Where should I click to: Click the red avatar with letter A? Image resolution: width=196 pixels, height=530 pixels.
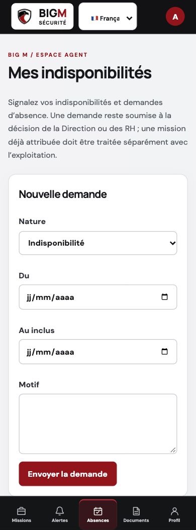click(175, 17)
